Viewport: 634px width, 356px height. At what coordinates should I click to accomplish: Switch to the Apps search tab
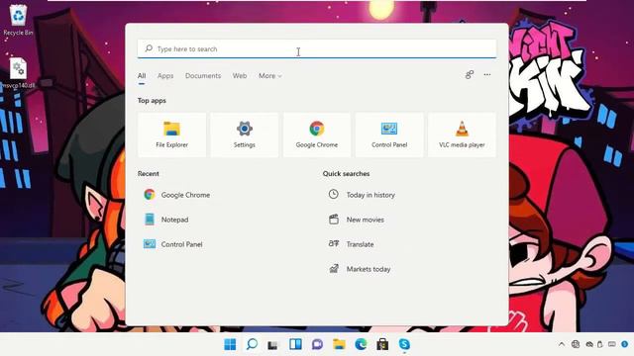click(165, 76)
